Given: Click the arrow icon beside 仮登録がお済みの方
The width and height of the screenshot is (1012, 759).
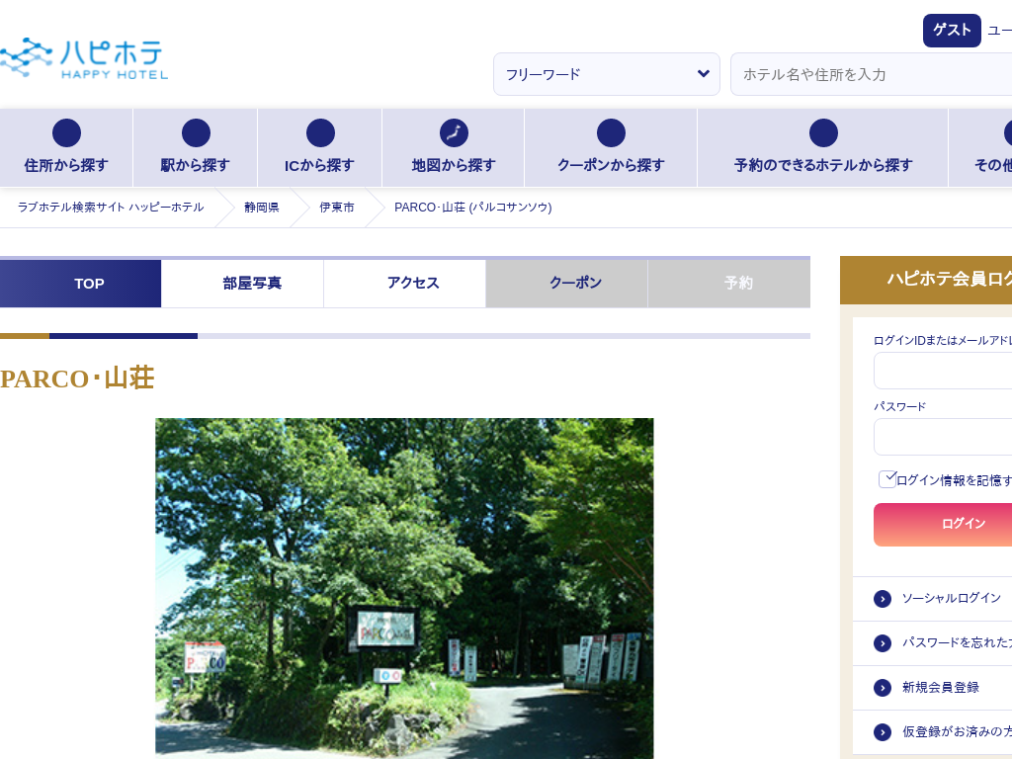Looking at the screenshot, I should pos(883,732).
